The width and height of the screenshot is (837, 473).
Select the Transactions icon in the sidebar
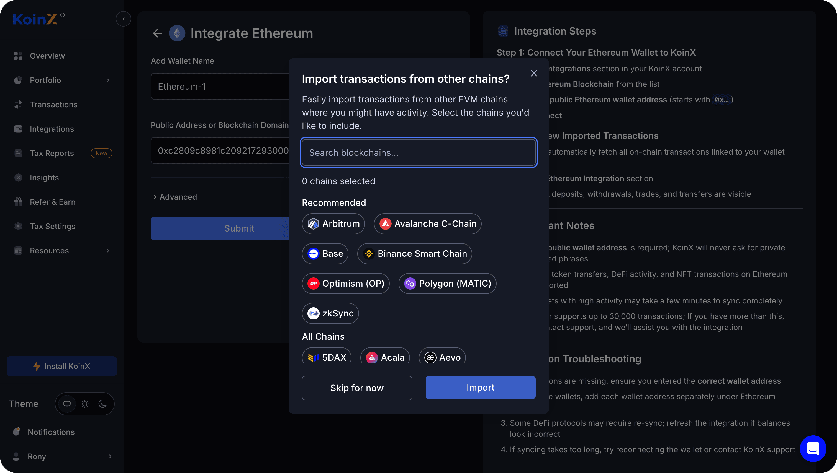(x=18, y=105)
